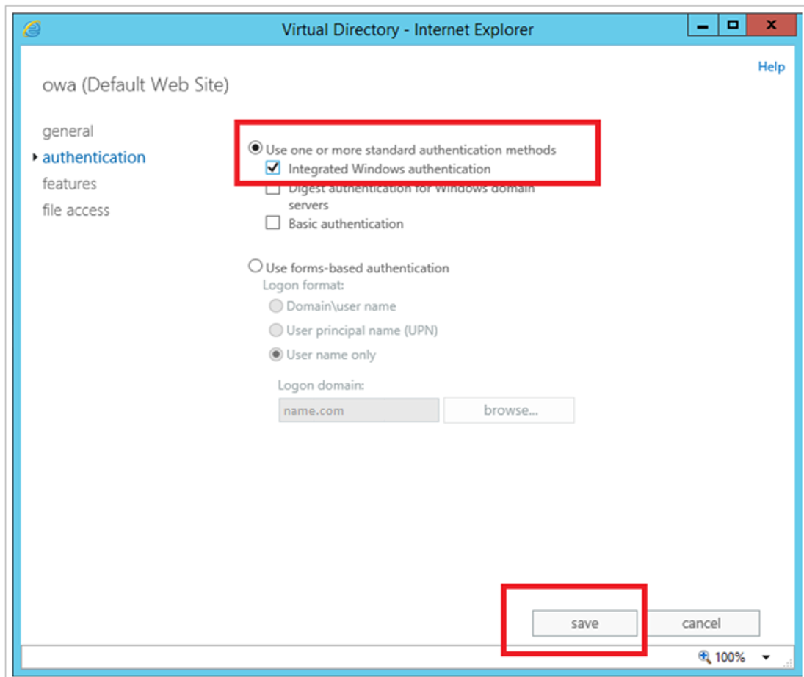
Task: Open the zoom level dropdown arrow
Action: 766,657
